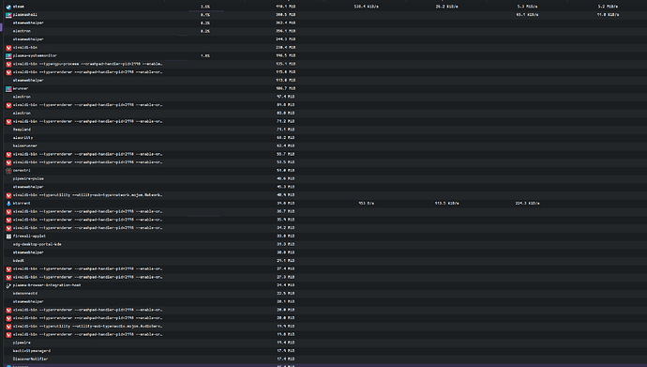The image size is (647, 367).
Task: Click the Vivaldi icon of the gpu-process row
Action: click(8, 64)
